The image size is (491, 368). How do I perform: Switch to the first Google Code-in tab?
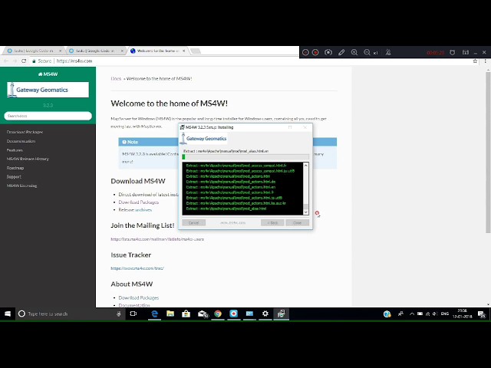(34, 51)
